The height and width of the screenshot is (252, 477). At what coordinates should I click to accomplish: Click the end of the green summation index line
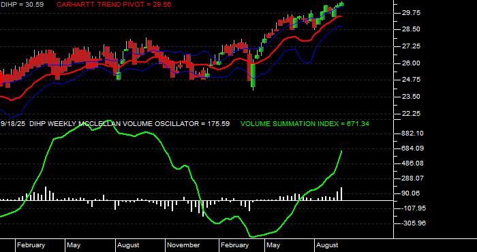click(341, 151)
